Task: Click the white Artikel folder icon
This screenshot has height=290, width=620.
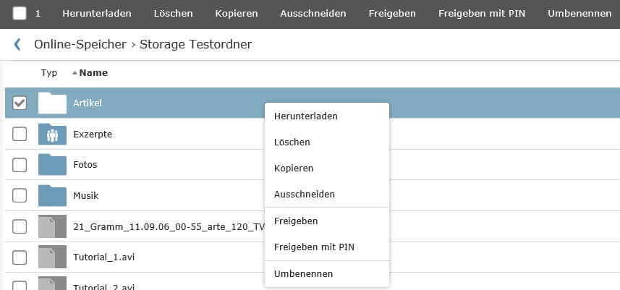Action: 52,103
